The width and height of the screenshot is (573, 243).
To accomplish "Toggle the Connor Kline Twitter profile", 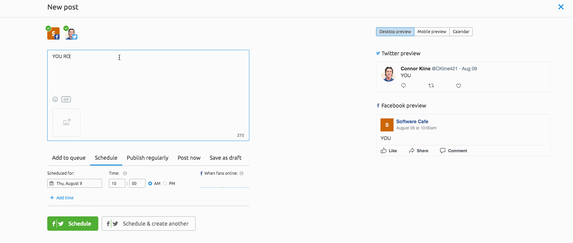I will (71, 33).
